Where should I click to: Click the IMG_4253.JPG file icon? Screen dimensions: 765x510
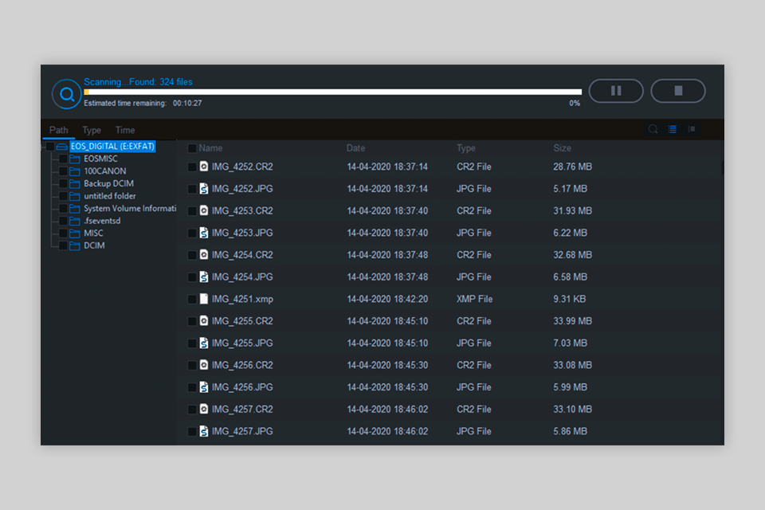click(x=204, y=233)
